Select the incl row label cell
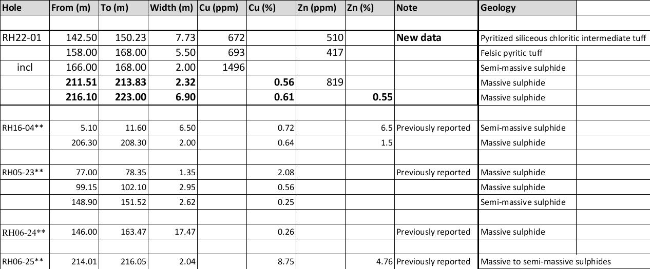 (x=25, y=68)
